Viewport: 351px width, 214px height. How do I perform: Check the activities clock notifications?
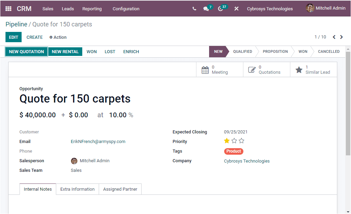click(x=221, y=9)
